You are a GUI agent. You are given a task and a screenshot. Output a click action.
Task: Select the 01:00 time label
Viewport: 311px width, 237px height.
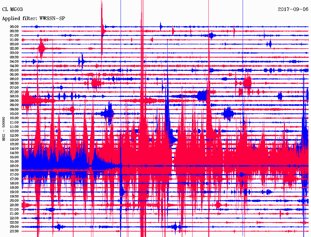pos(14,35)
